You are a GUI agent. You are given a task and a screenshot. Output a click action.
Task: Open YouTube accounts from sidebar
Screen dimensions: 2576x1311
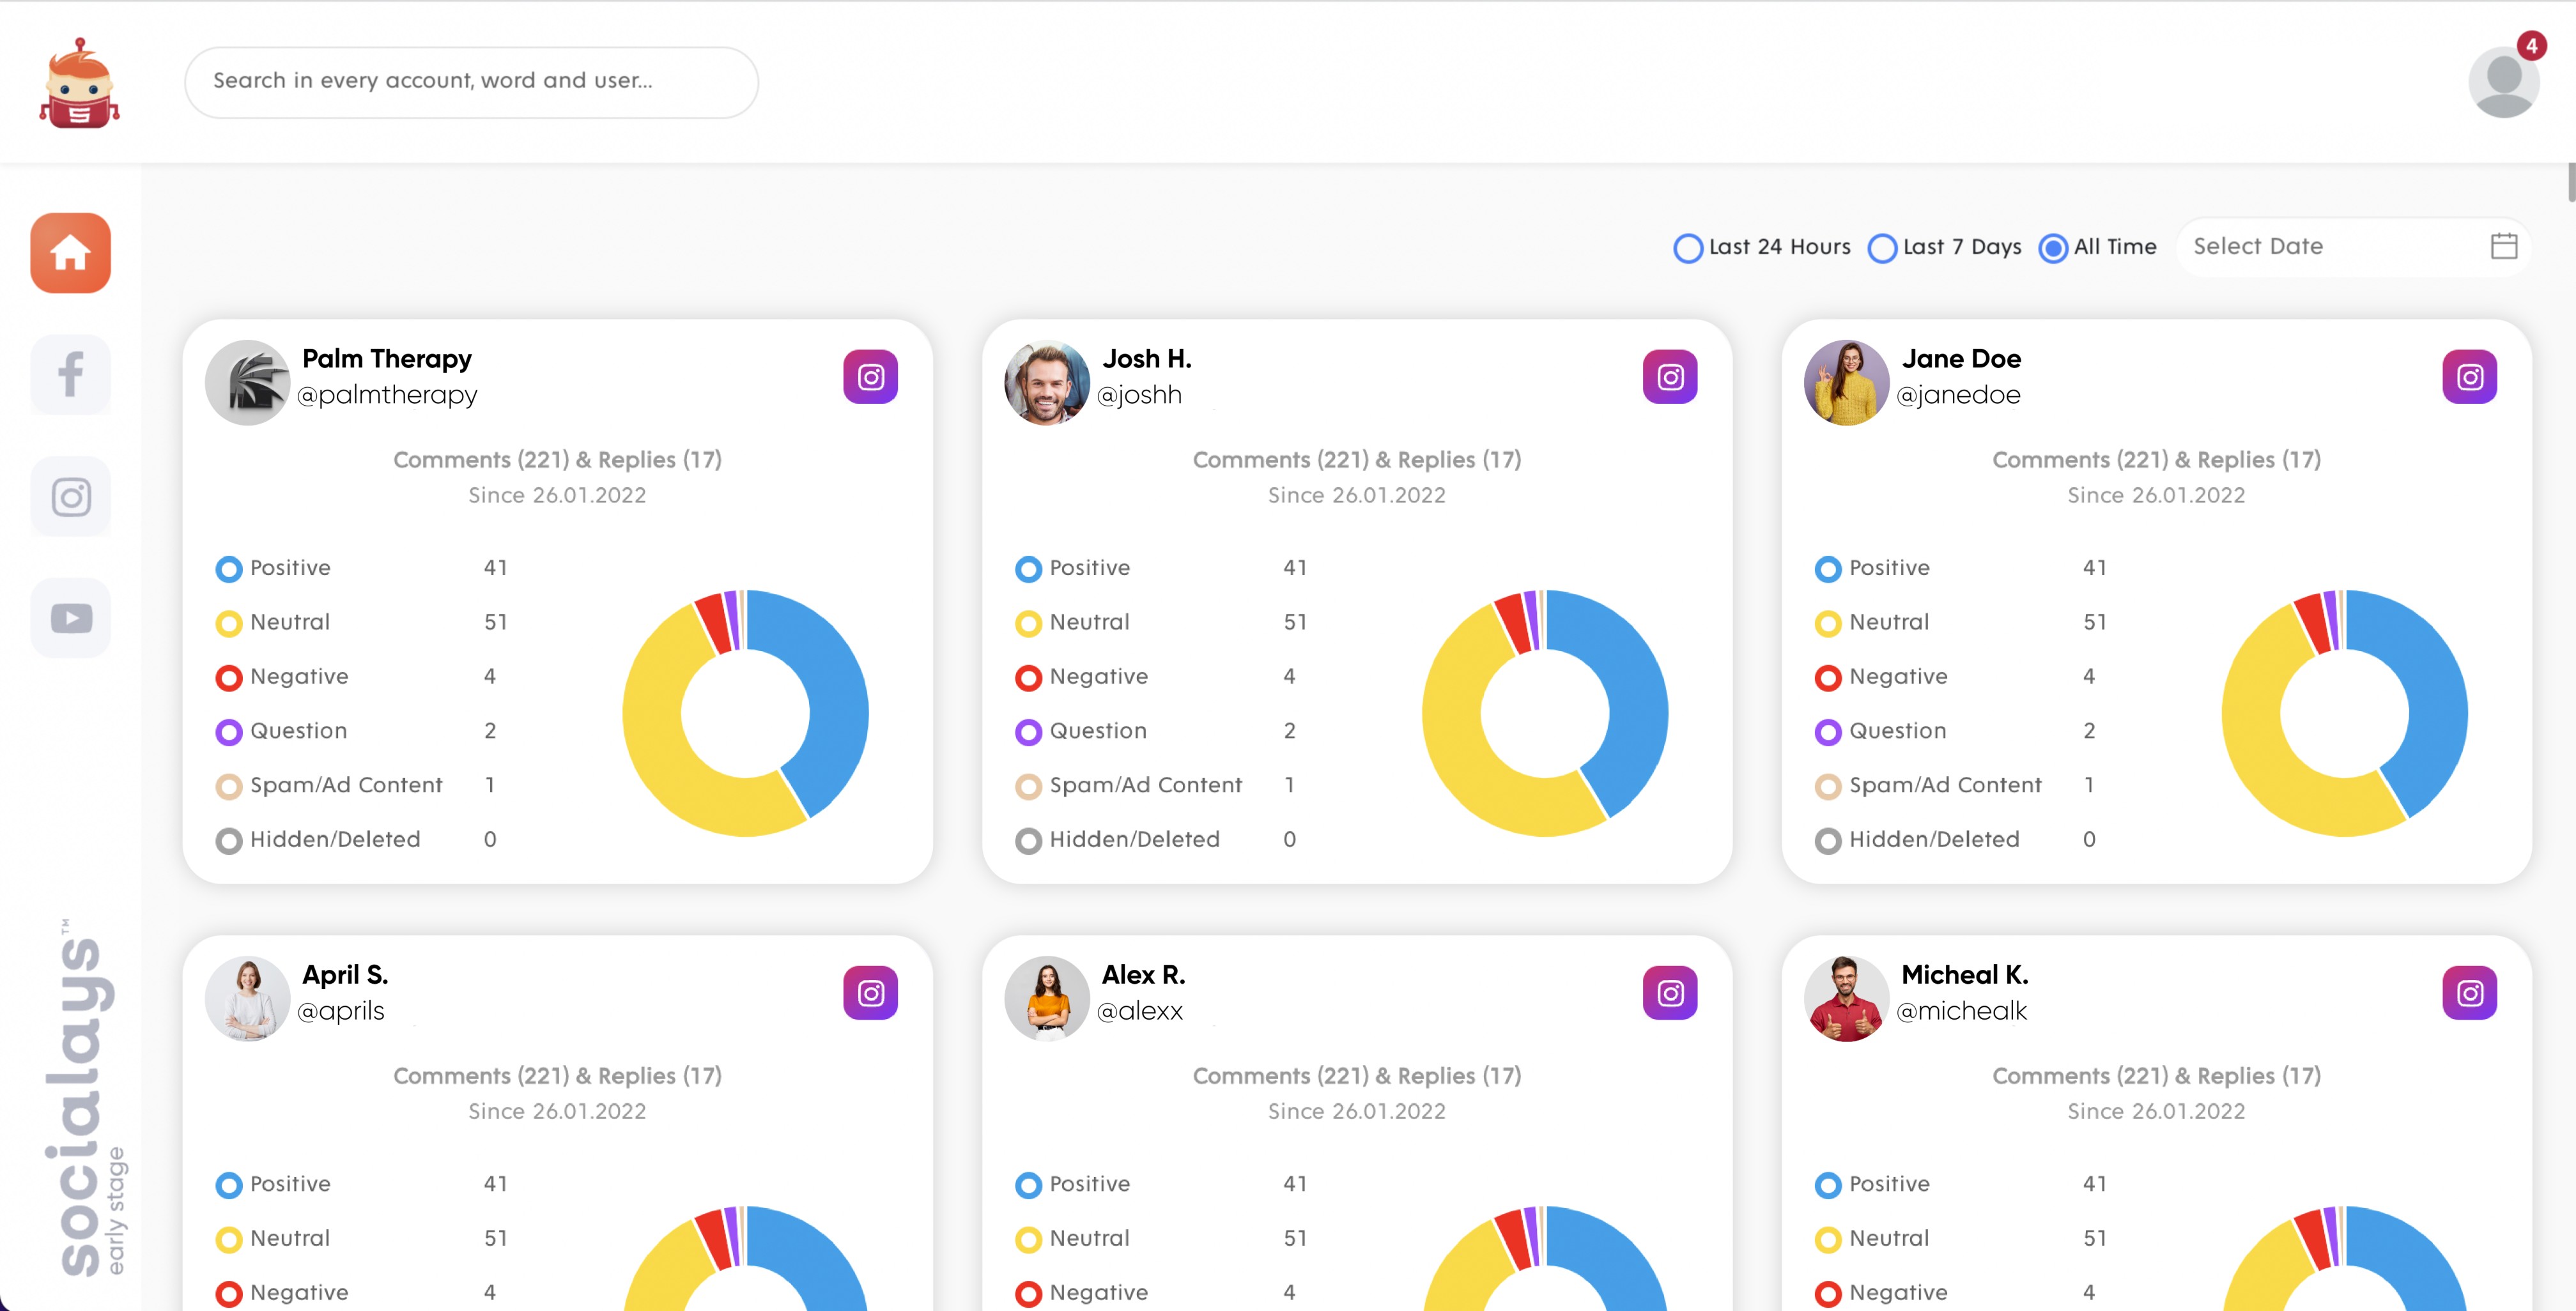(x=70, y=618)
